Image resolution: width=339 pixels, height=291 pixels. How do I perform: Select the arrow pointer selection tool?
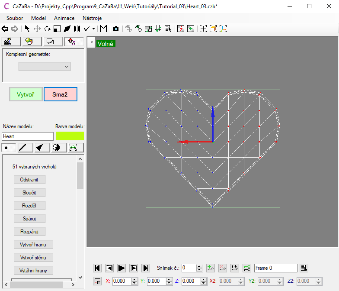point(27,29)
